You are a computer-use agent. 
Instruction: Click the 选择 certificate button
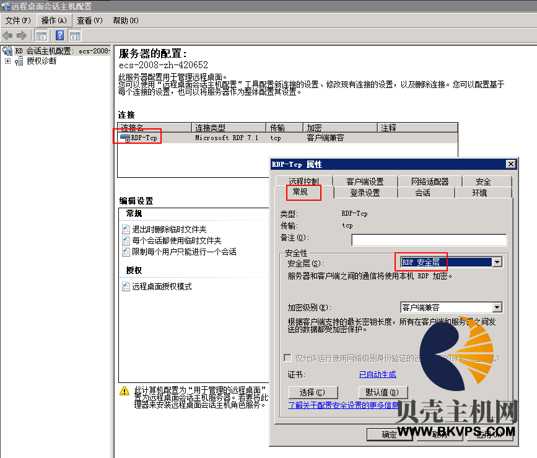[312, 392]
